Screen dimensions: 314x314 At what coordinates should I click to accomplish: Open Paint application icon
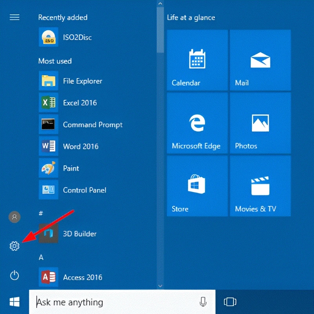click(x=48, y=168)
